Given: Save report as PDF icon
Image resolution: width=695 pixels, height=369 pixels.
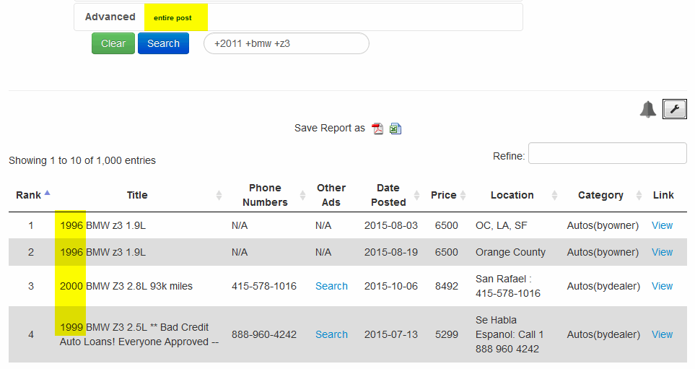Looking at the screenshot, I should [x=377, y=129].
